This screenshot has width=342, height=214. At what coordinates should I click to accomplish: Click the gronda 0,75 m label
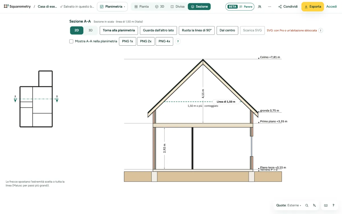pos(269,111)
